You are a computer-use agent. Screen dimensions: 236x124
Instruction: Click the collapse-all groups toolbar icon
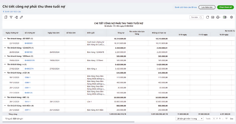click(6, 17)
